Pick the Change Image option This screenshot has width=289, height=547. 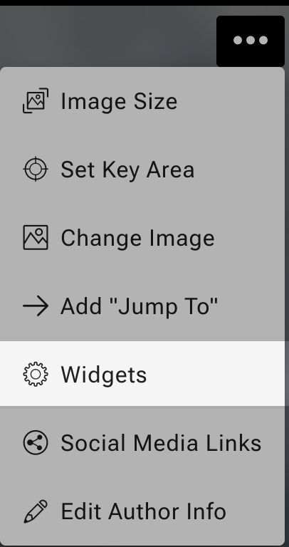tap(142, 238)
